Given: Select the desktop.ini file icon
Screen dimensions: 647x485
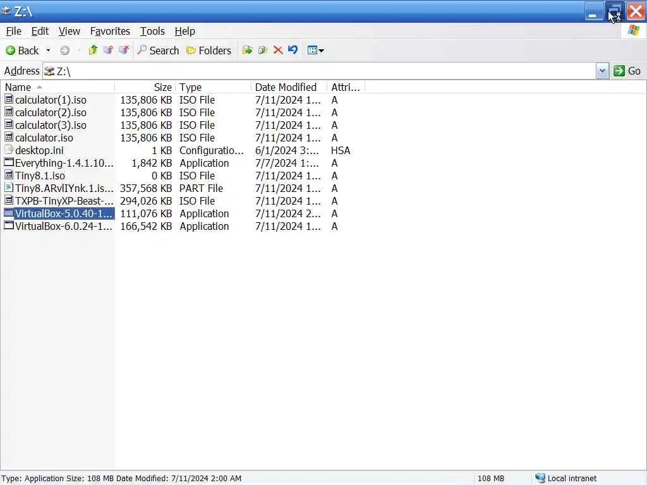Looking at the screenshot, I should (x=9, y=150).
